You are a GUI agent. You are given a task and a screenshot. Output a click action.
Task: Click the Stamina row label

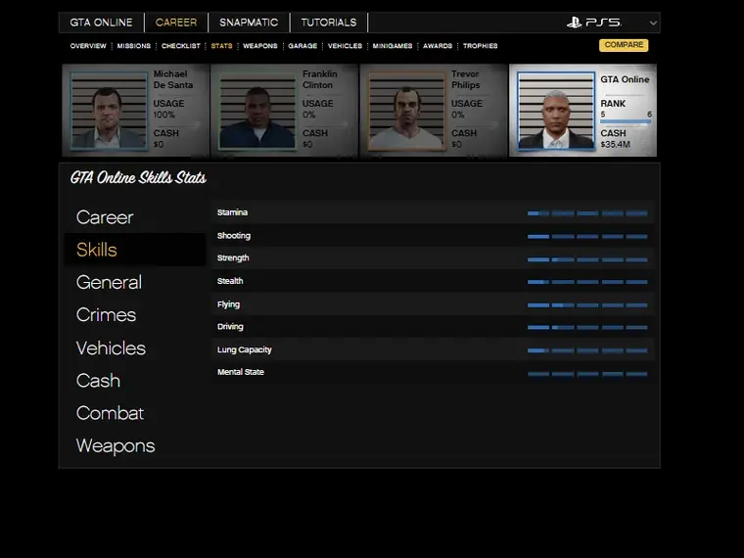pos(233,212)
